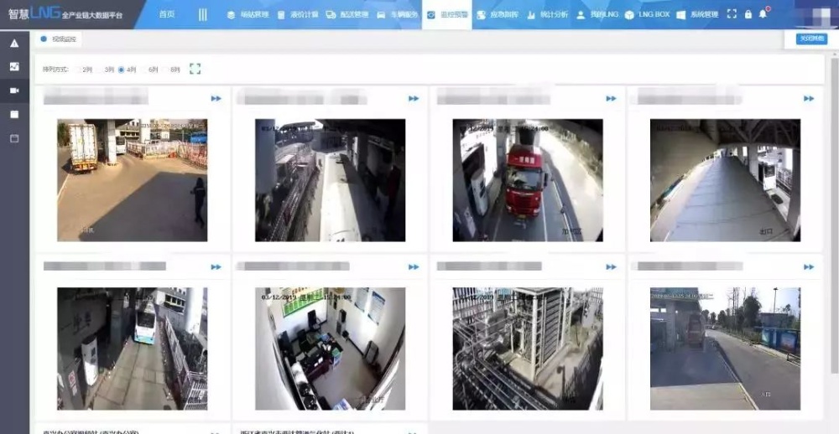Open the notification bell

click(763, 14)
